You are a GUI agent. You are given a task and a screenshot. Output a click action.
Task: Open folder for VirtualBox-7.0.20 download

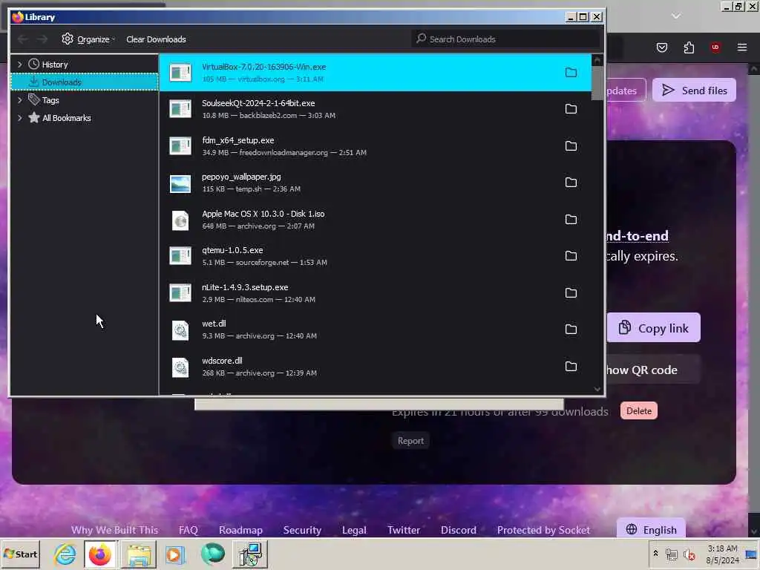click(x=571, y=72)
